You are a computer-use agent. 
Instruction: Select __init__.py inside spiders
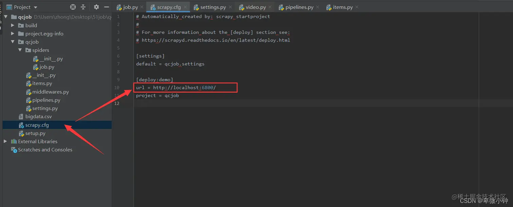[51, 59]
